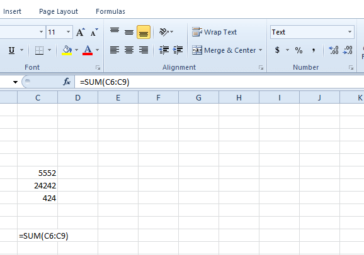Select column C header

tap(38, 97)
